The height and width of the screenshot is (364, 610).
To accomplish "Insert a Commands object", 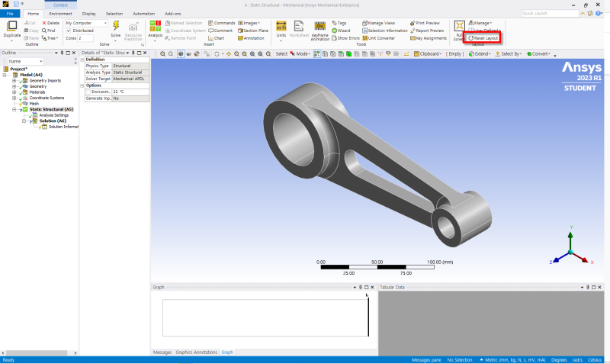I will [x=221, y=23].
